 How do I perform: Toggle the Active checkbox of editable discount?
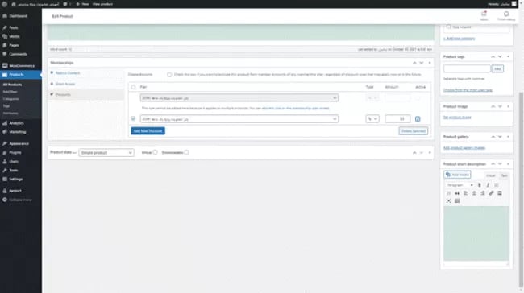[x=418, y=119]
